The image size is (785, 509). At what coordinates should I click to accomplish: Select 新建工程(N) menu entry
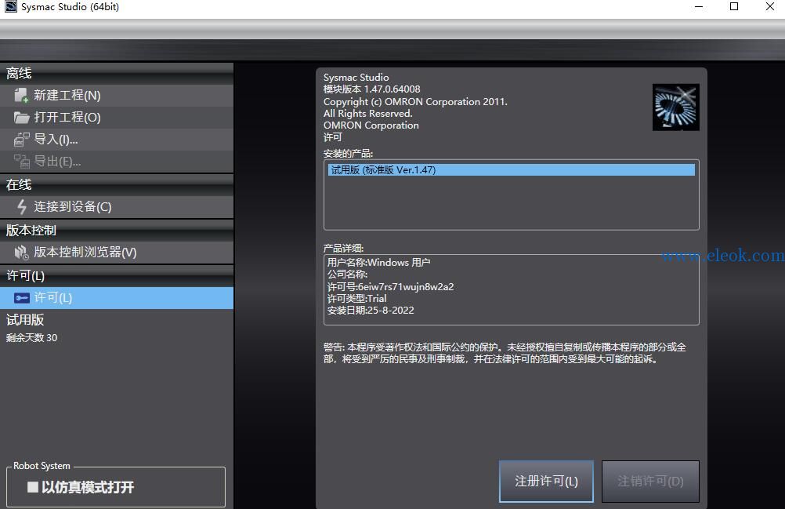click(117, 95)
